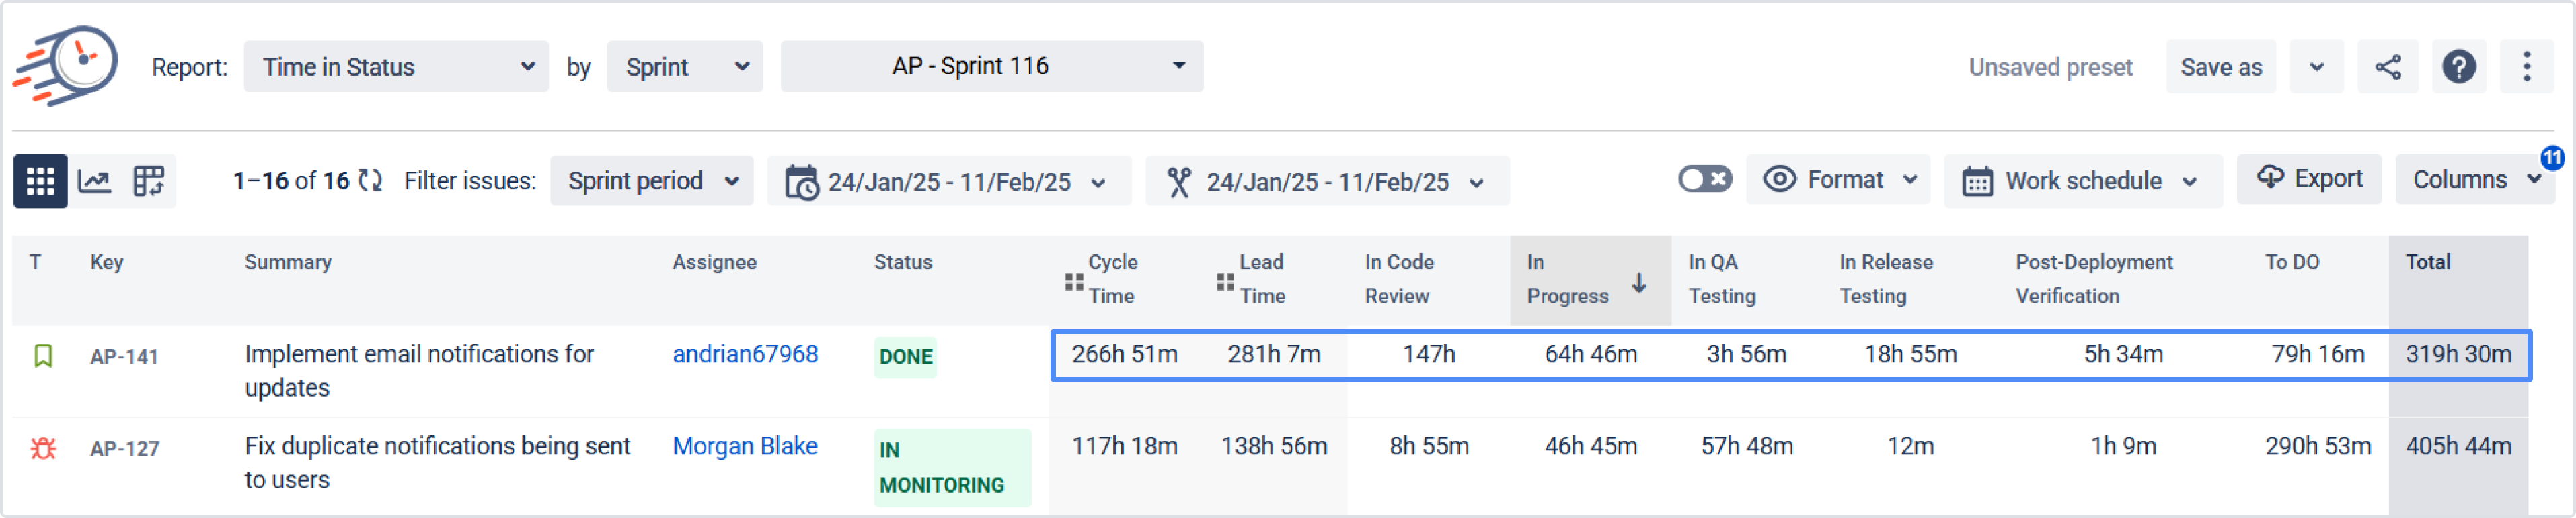2576x518 pixels.
Task: Expand the arrow next to Save as
Action: (x=2316, y=67)
